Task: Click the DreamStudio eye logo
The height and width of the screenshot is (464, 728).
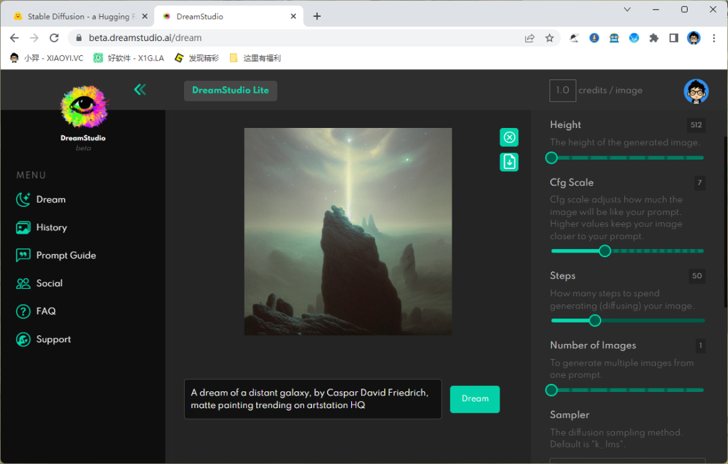Action: click(84, 106)
